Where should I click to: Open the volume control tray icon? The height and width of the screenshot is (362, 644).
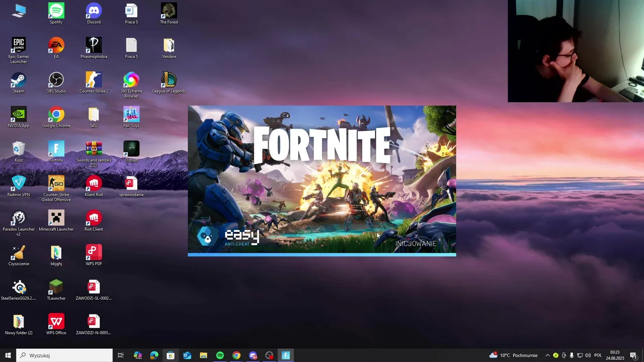tap(588, 355)
